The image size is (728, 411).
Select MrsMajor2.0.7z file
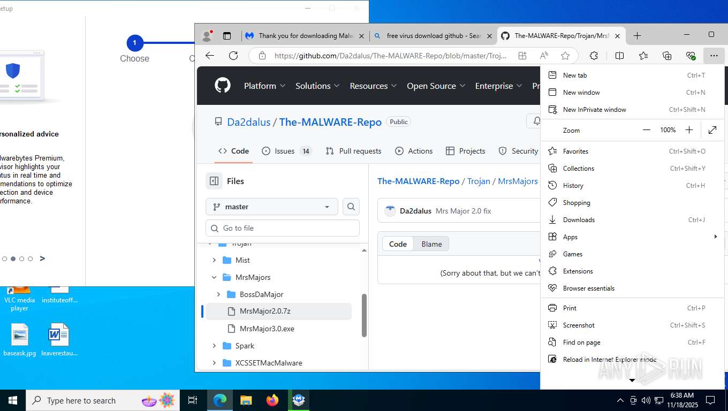(x=278, y=311)
